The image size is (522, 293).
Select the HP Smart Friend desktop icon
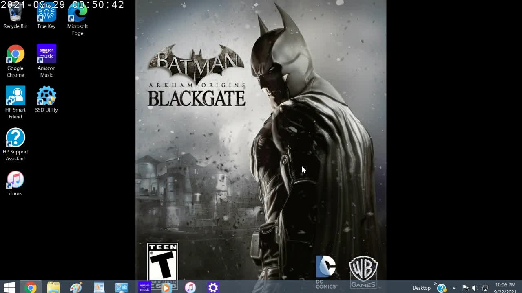[15, 103]
